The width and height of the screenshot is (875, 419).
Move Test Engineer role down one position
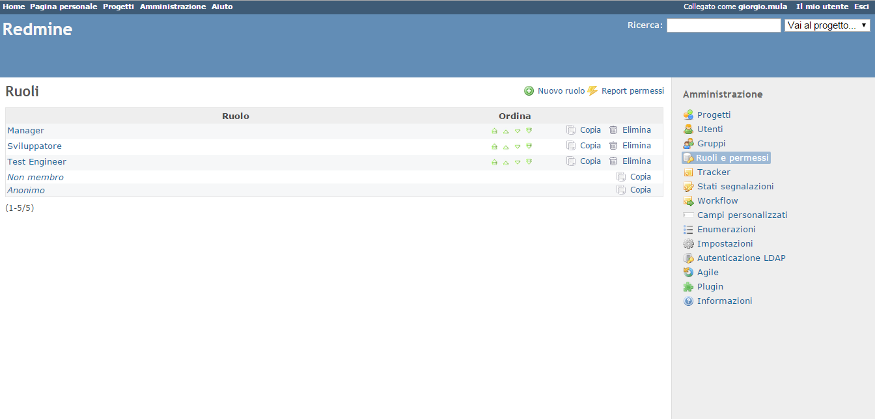point(518,162)
